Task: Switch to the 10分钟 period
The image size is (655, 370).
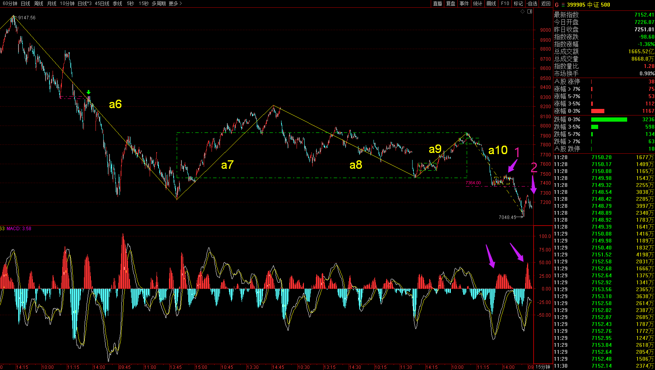Action: tap(67, 3)
